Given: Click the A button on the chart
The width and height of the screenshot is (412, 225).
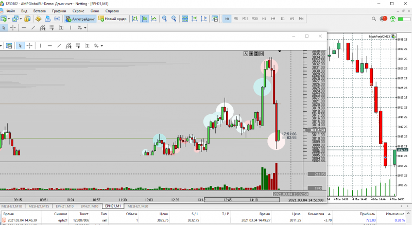Looking at the screenshot, I should pos(246,54).
